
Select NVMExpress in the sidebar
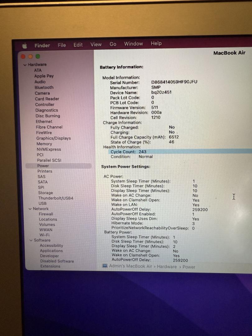click(49, 149)
